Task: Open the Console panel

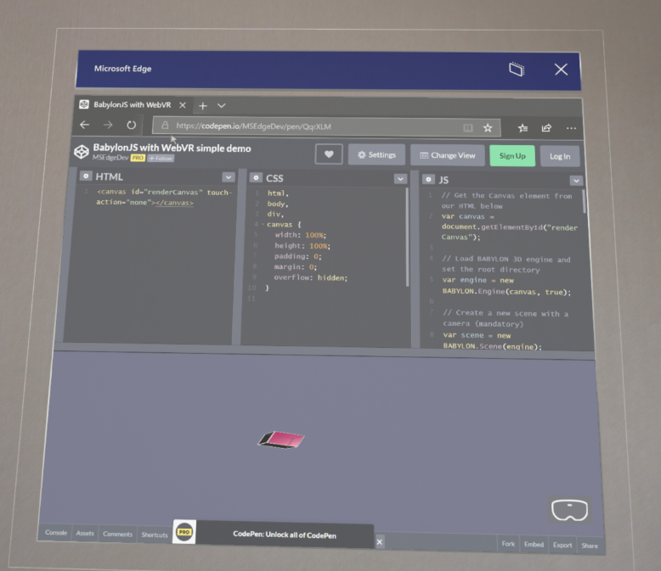Action: click(x=55, y=533)
